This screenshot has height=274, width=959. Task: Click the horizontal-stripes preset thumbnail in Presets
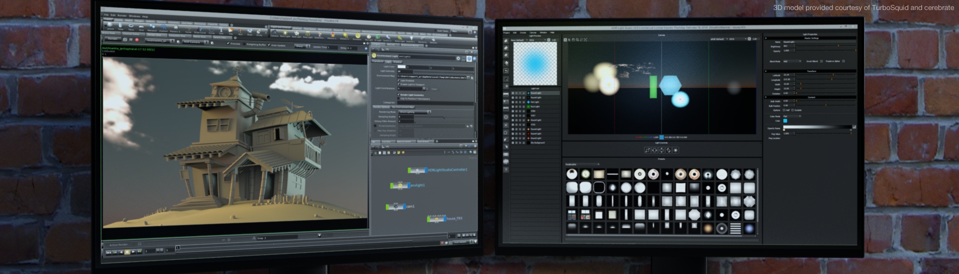735,229
